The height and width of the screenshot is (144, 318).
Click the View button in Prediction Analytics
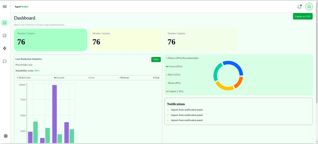(156, 59)
